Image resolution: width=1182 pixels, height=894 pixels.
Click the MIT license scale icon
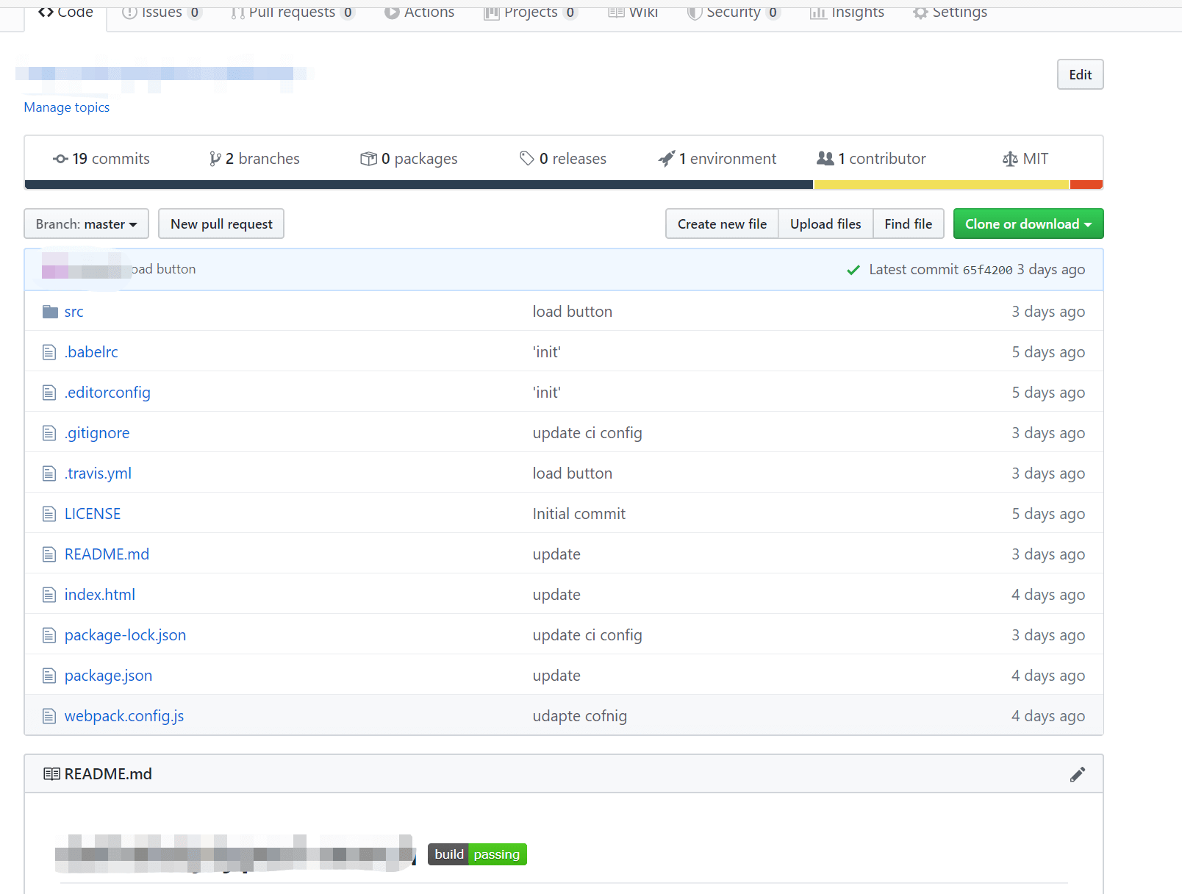[1010, 159]
